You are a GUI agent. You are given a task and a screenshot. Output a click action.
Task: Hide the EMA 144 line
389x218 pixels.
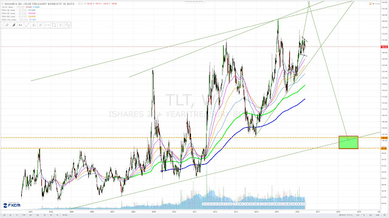21,19
